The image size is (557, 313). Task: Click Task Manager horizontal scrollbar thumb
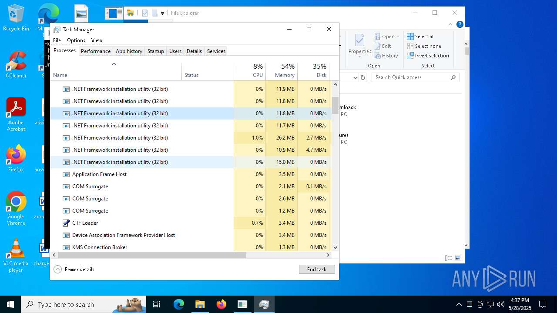(x=152, y=255)
